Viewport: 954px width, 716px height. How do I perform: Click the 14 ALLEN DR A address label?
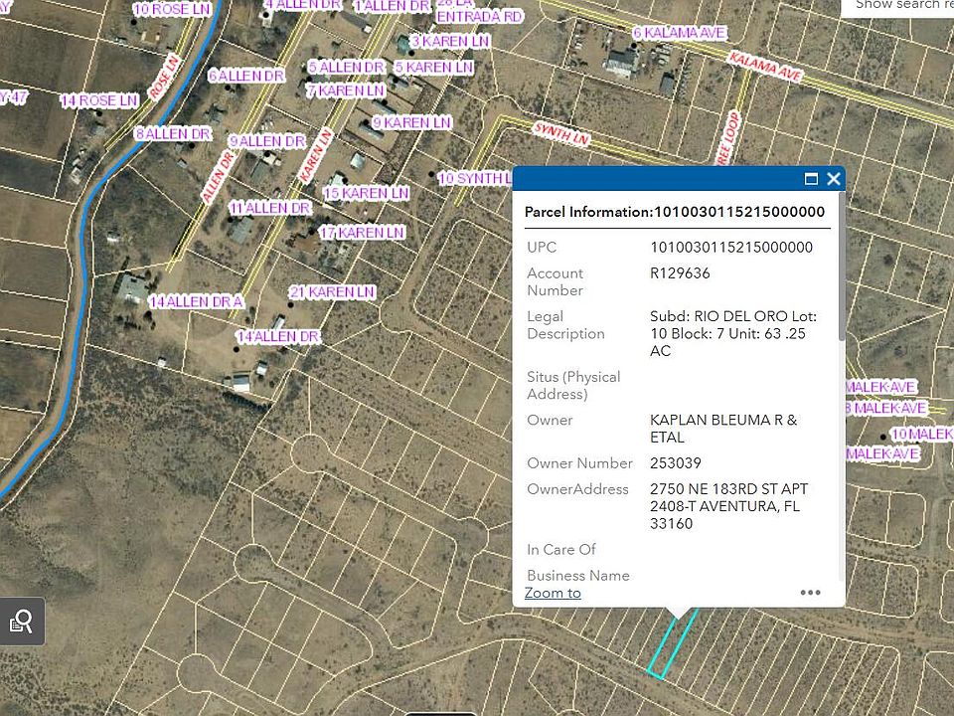point(196,302)
